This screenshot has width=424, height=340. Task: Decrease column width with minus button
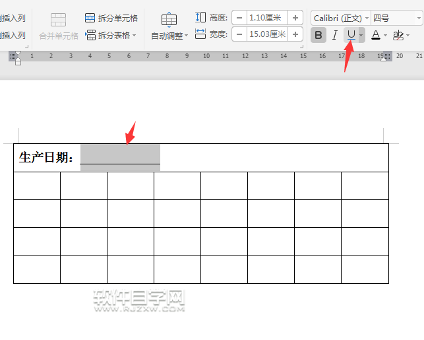(x=239, y=34)
